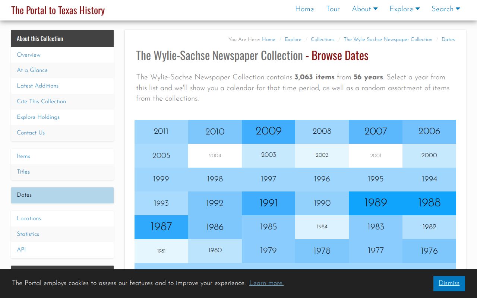477x298 pixels.
Task: Pick year 1976 from the grid
Action: (x=429, y=251)
